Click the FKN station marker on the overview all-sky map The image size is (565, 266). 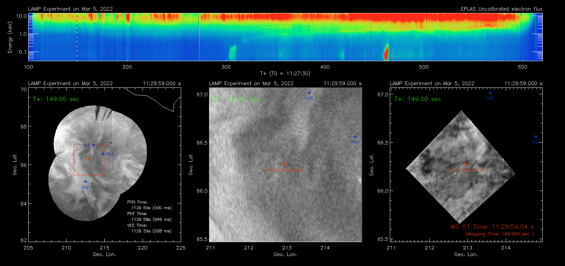[103, 154]
